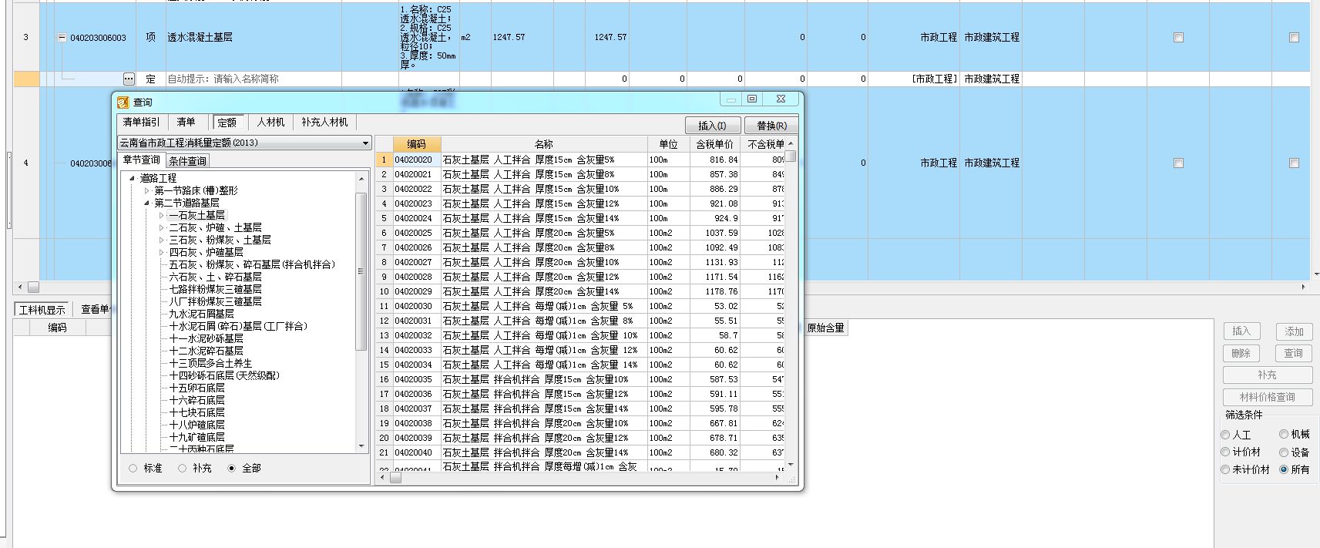Screen dimensions: 1320x548
Task: Click the main grid horizontal scroll-left arrow
Action: click(20, 287)
